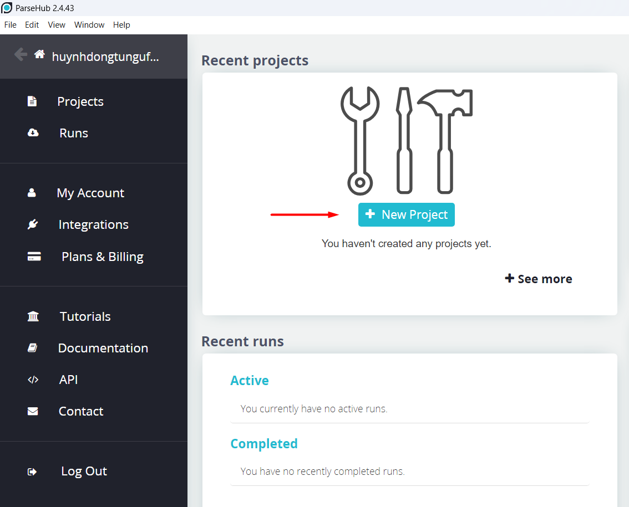Click the Contact envelope icon
This screenshot has width=629, height=507.
33,411
